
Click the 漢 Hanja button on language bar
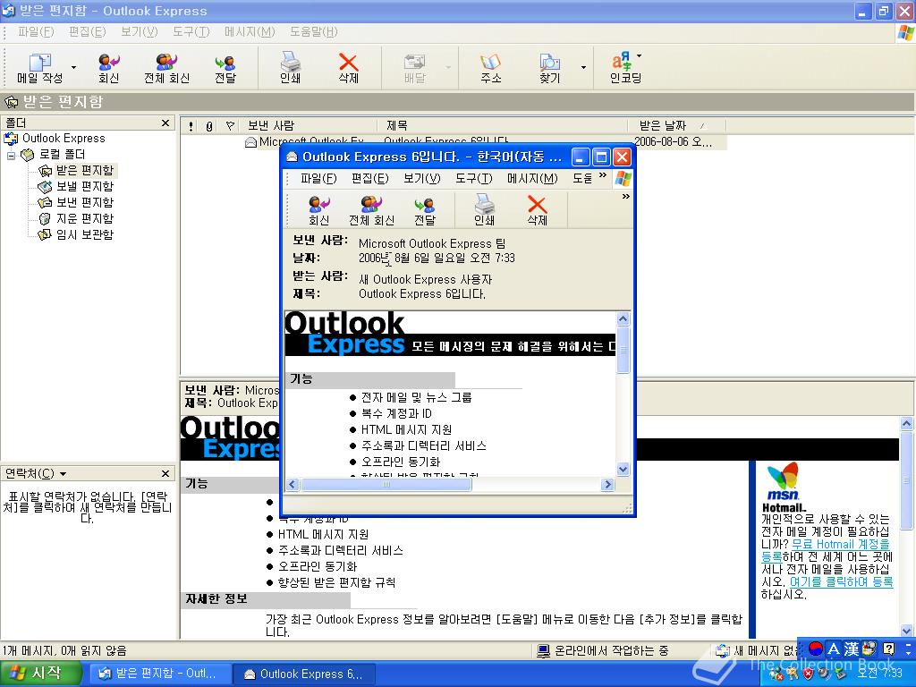click(852, 649)
